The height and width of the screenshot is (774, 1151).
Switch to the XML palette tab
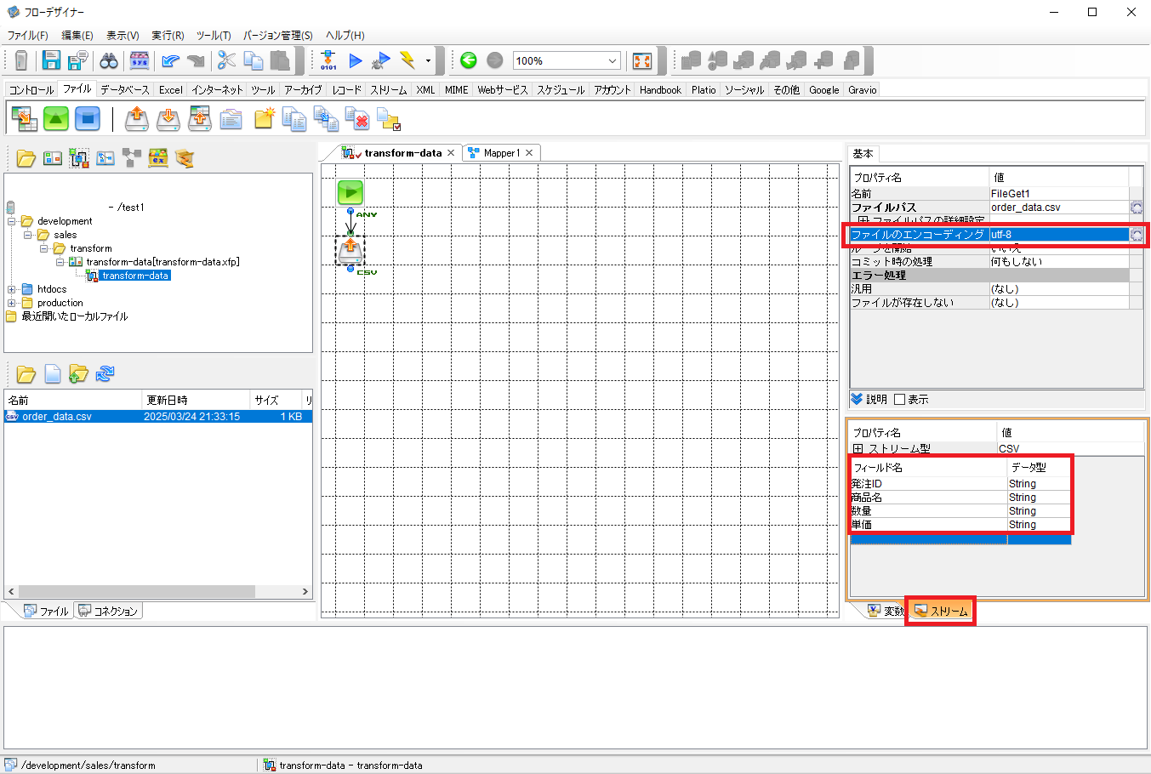point(425,89)
